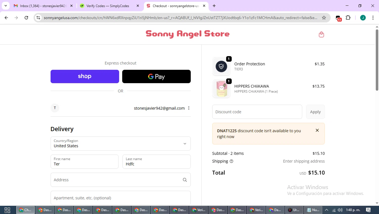Open the Chrome extensions puzzle icon
This screenshot has width=379, height=214.
pyautogui.click(x=348, y=18)
